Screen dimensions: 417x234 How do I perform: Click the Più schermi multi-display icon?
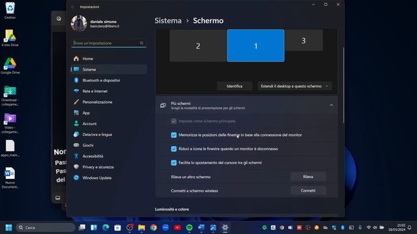point(163,105)
